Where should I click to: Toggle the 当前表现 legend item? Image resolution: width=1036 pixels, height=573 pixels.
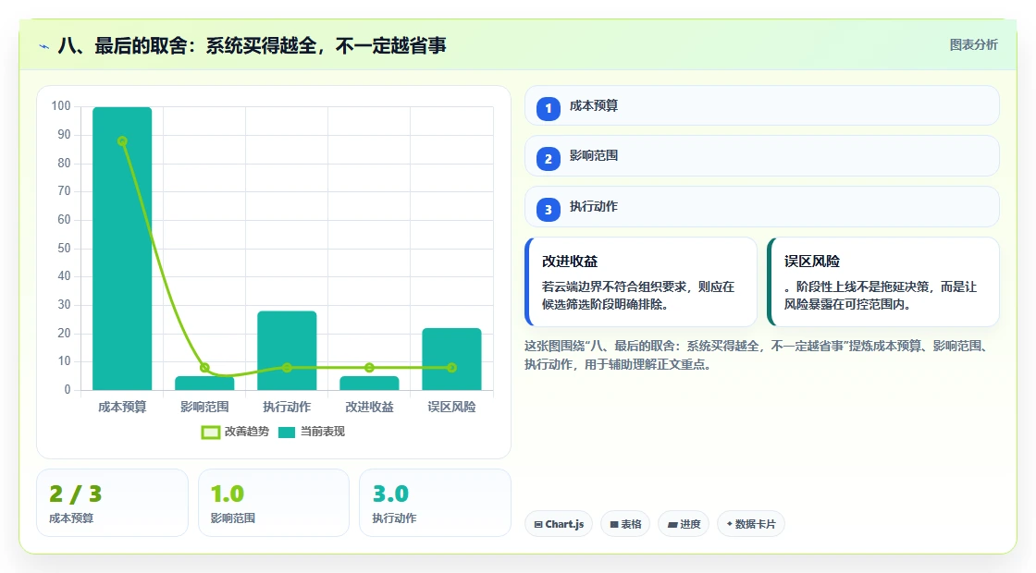(x=311, y=432)
